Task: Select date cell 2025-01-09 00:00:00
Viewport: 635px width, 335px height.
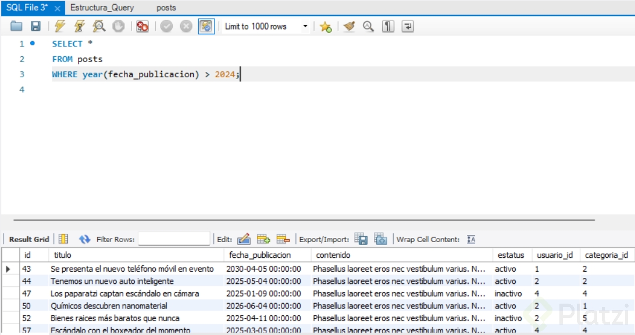Action: [x=267, y=293]
